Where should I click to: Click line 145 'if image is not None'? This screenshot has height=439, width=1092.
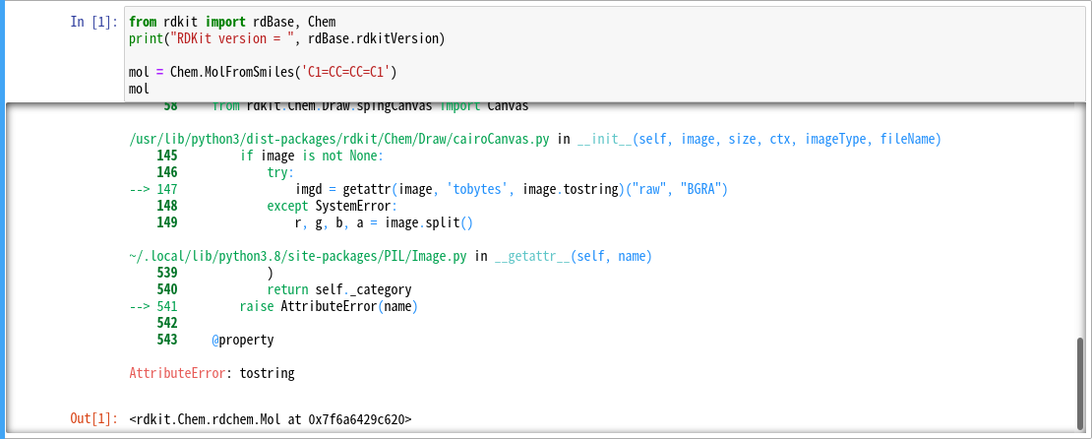click(271, 157)
